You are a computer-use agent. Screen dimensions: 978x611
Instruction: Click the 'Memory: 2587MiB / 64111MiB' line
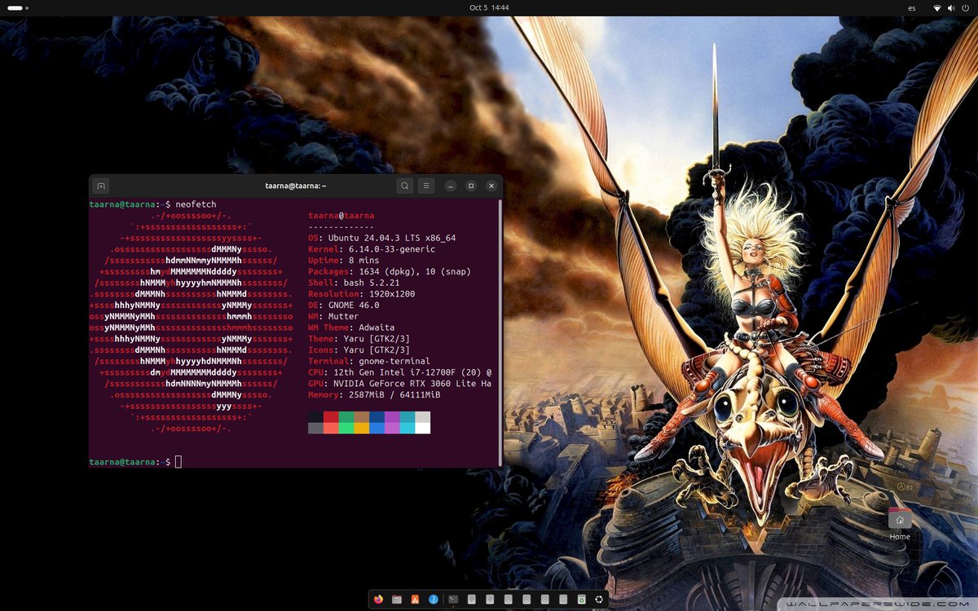[374, 395]
